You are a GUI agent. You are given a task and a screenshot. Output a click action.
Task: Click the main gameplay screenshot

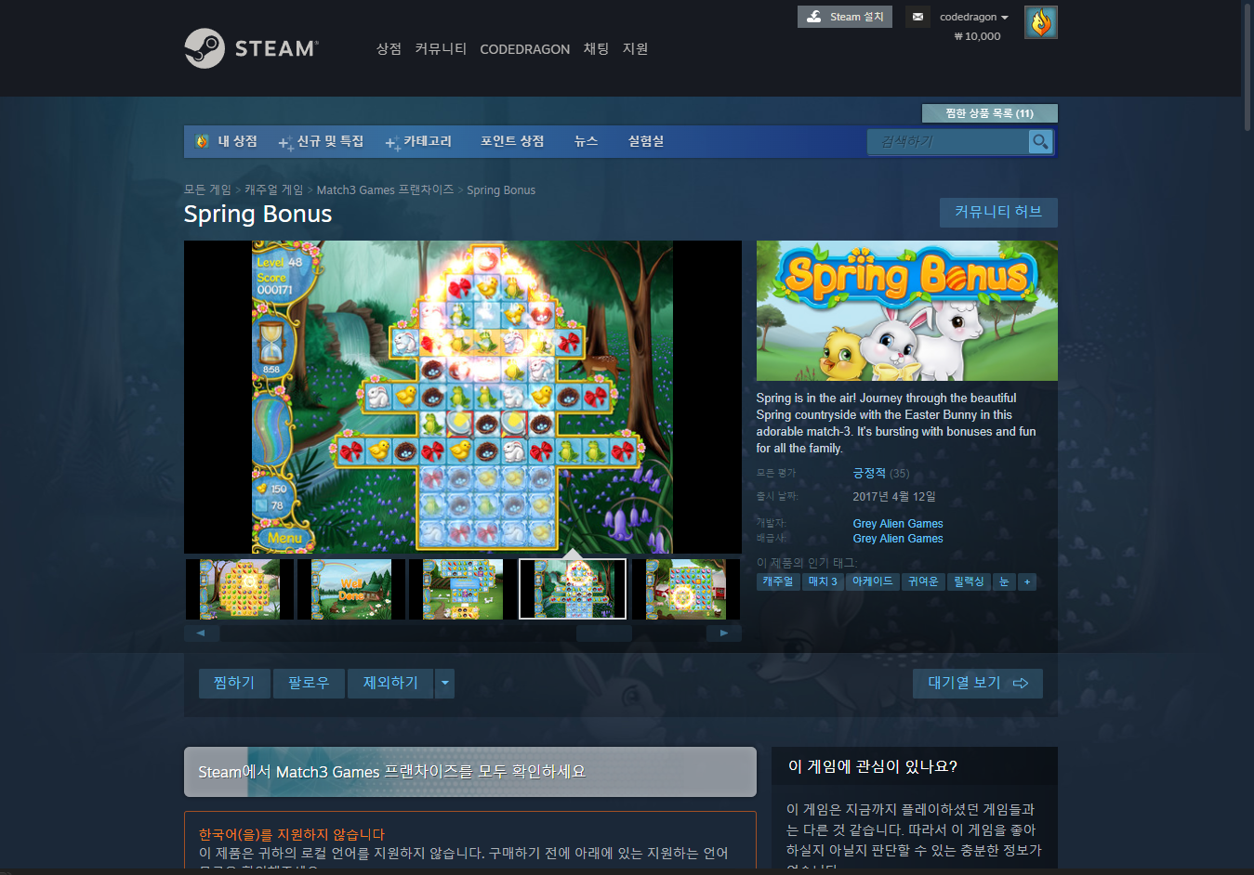(x=463, y=398)
